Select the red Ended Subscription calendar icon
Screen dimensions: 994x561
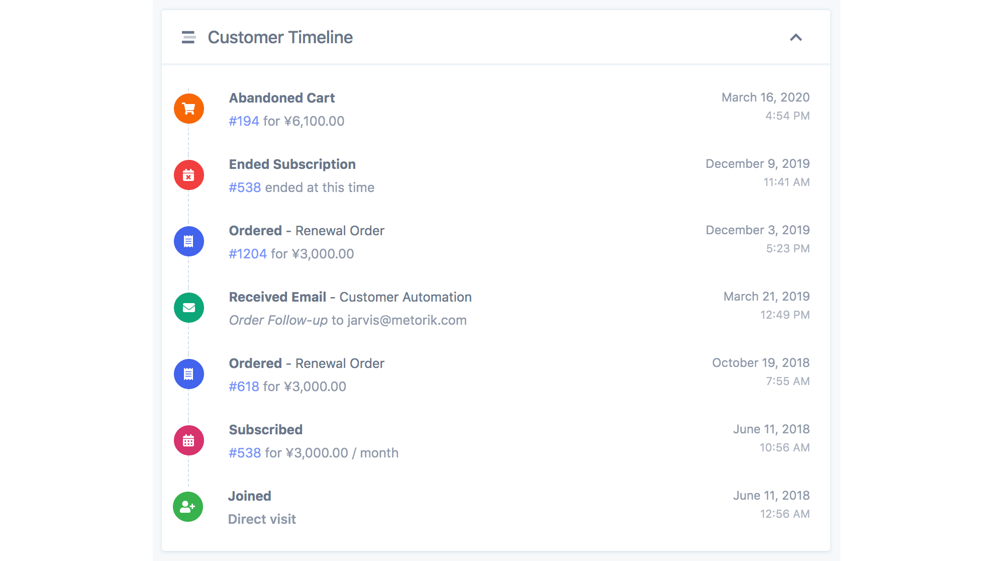point(188,174)
